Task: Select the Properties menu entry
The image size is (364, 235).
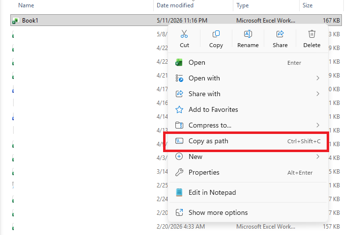Action: tap(248, 172)
